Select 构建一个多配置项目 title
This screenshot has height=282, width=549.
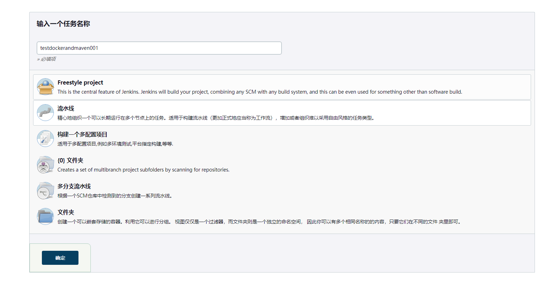pyautogui.click(x=82, y=134)
